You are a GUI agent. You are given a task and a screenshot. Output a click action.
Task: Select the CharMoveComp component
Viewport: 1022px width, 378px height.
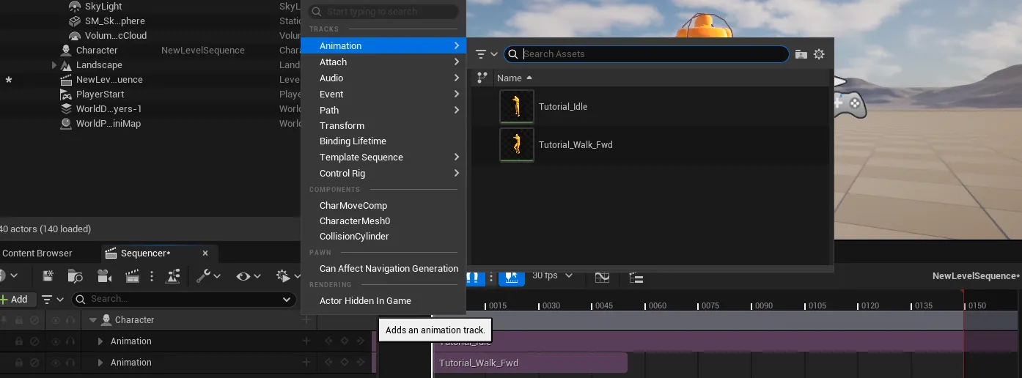[383, 205]
